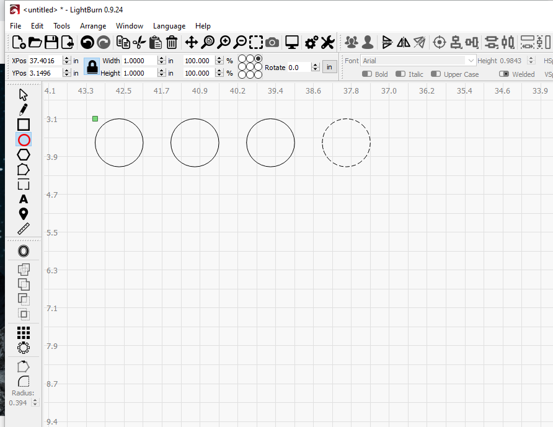
Task: Select the Measure tool
Action: [24, 229]
